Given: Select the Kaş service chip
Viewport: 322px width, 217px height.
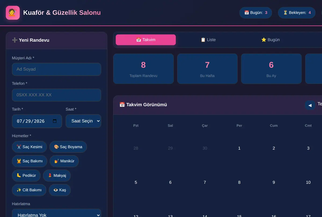Looking at the screenshot, I should click(x=60, y=190).
